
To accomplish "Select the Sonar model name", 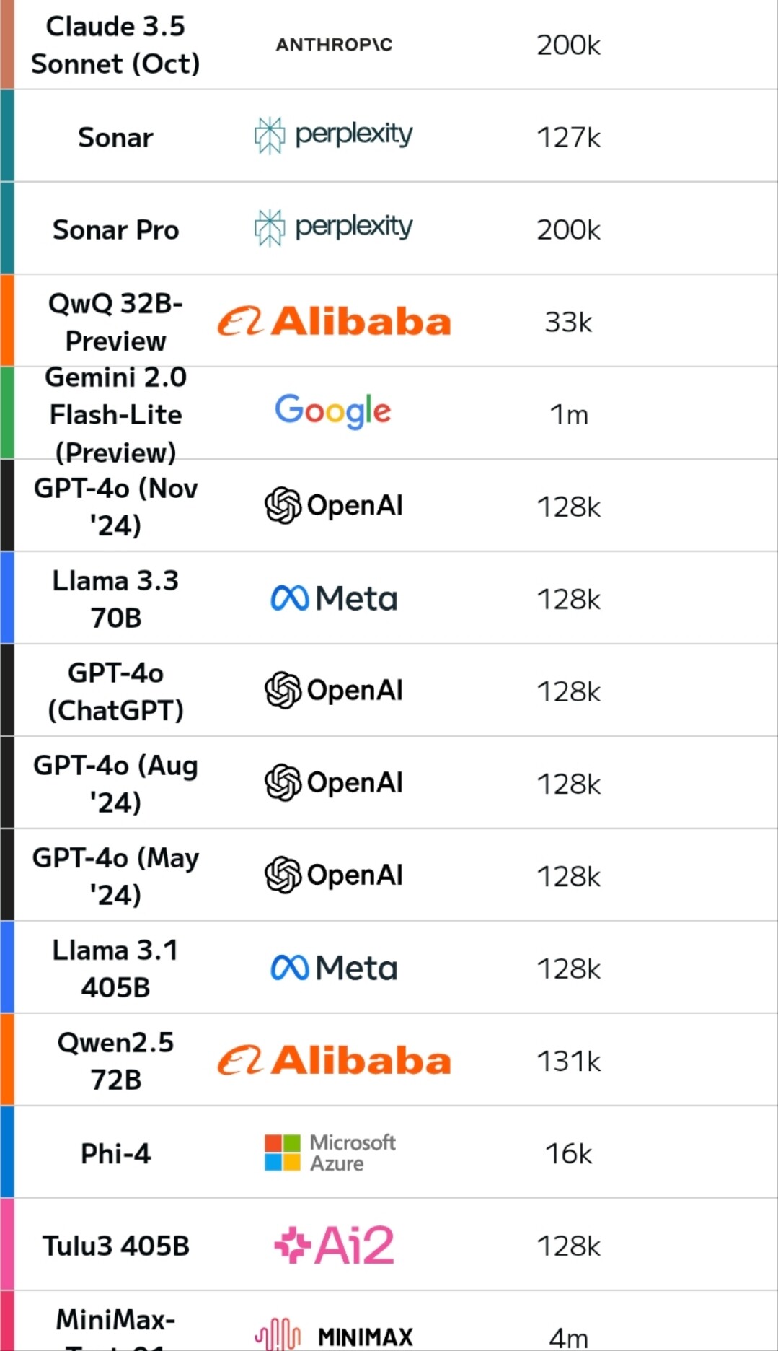I will click(x=115, y=137).
